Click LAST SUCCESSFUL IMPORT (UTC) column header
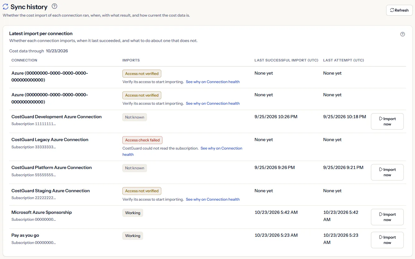 coord(286,60)
